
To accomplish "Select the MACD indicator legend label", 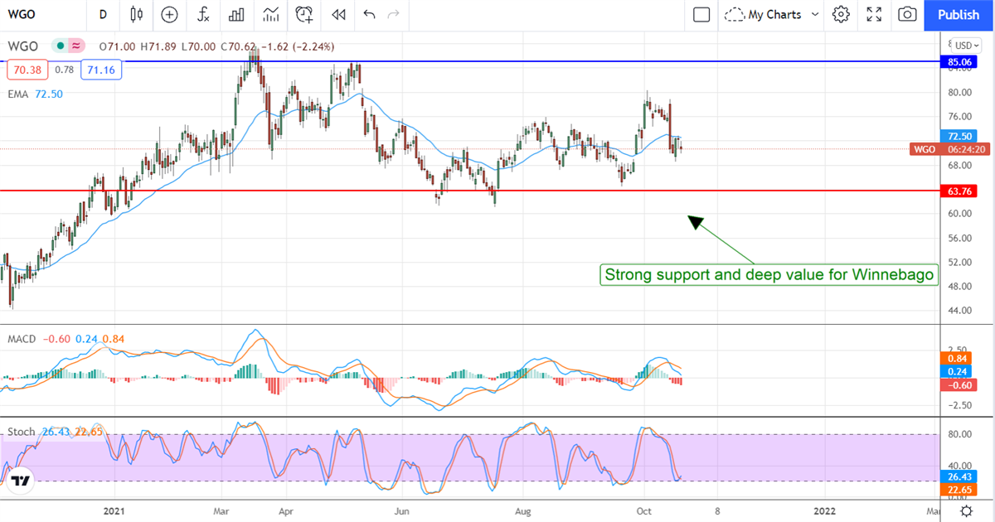I will point(22,339).
